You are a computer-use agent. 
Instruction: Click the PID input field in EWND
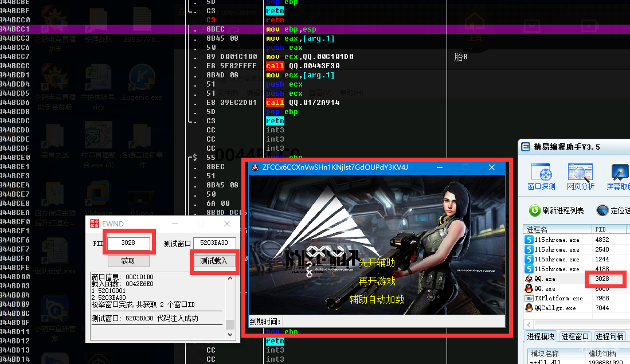pos(128,242)
